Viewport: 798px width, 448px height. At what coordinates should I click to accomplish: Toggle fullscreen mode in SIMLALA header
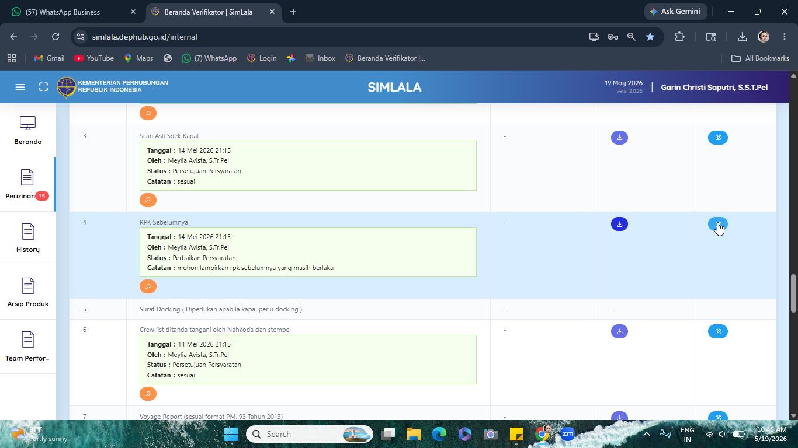pos(43,87)
